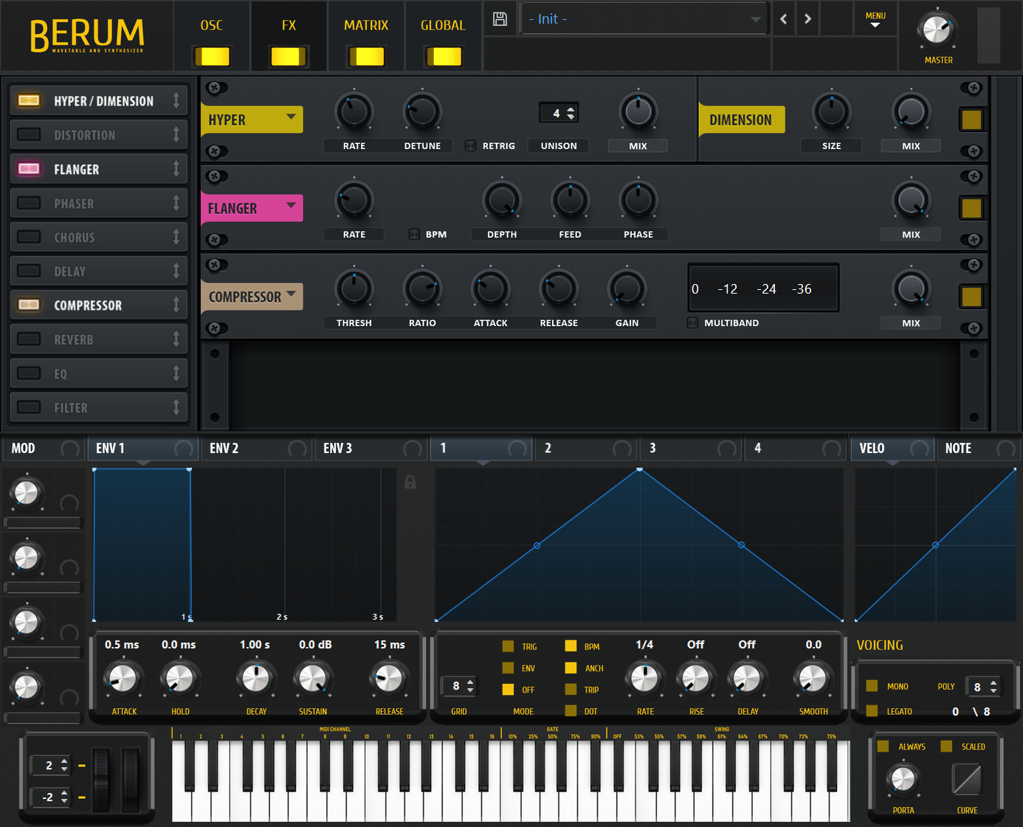Click the DIMENSION module label button
The width and height of the screenshot is (1023, 827).
coord(741,120)
